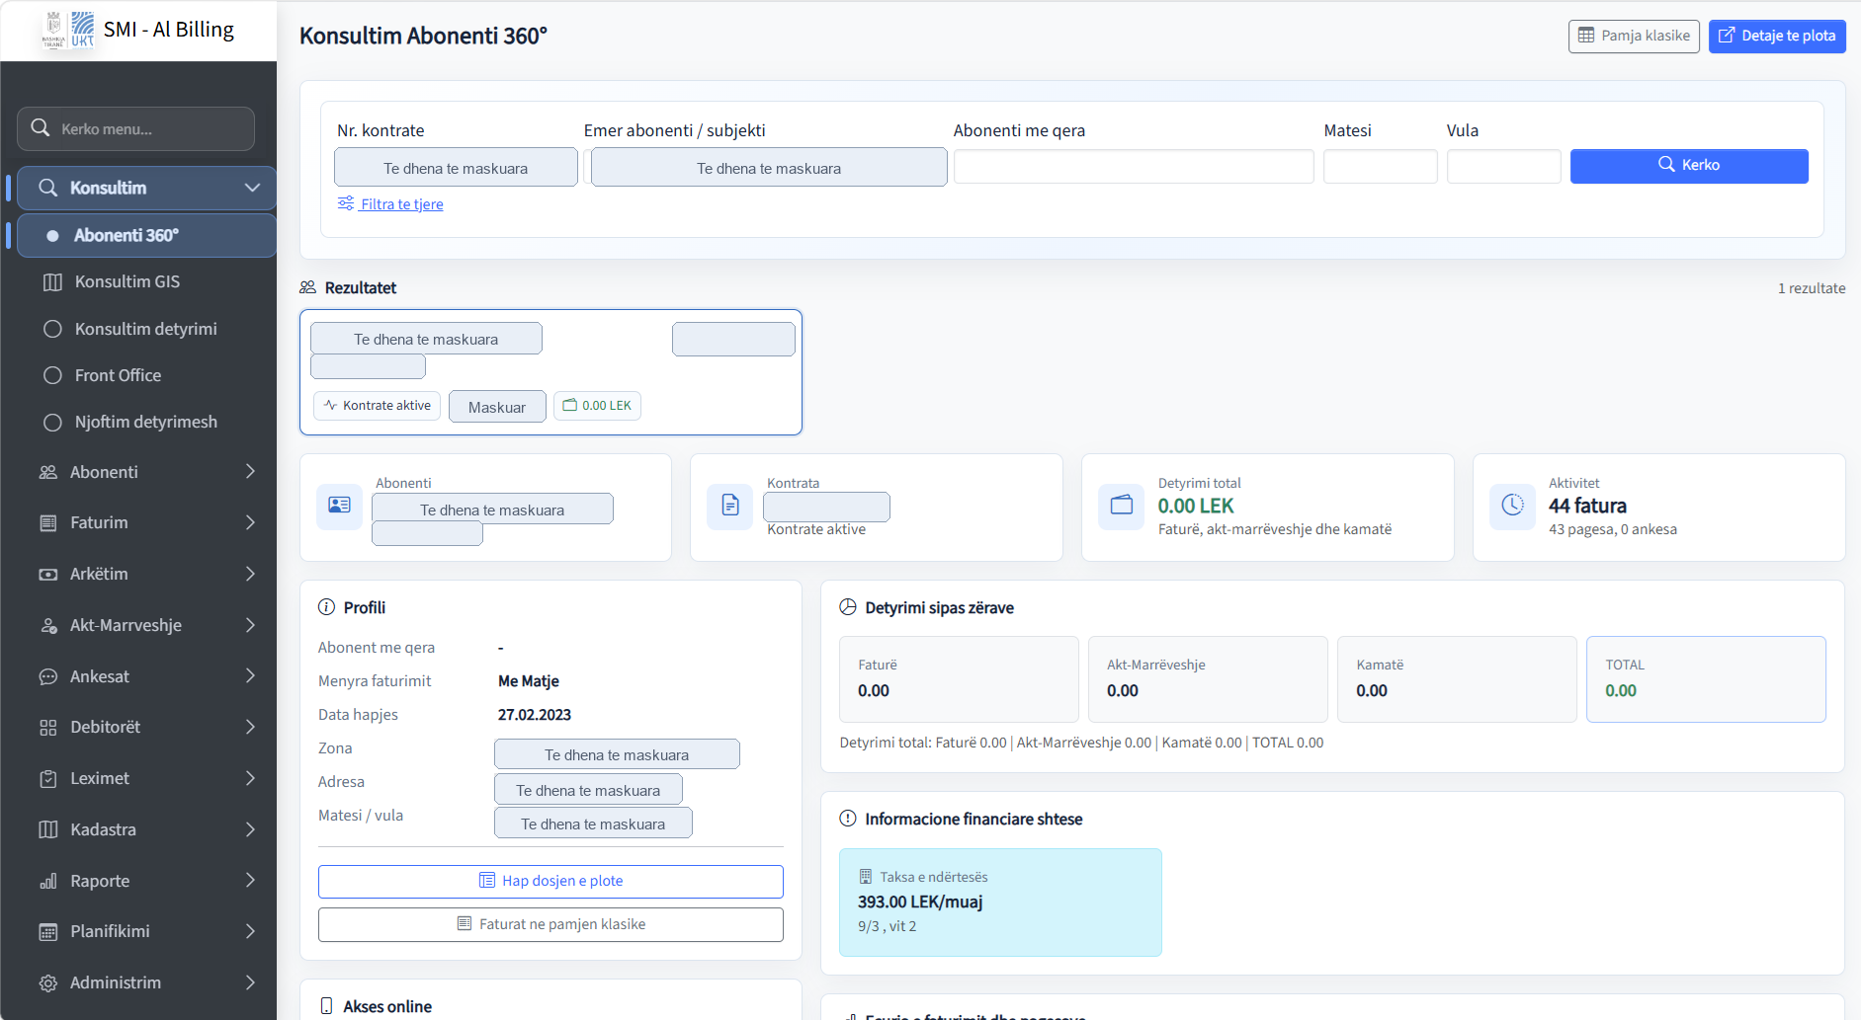This screenshot has height=1020, width=1861.
Task: Open the Konsultim GIS menu item
Action: [x=146, y=281]
